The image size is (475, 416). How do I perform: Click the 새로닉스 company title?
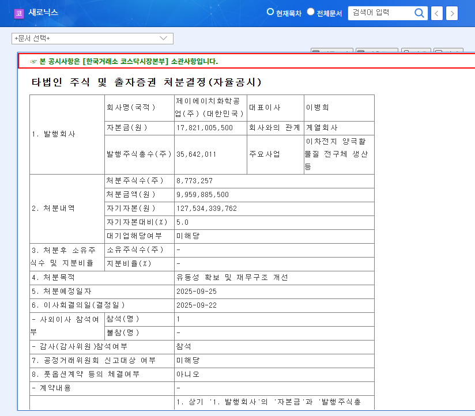[x=43, y=13]
